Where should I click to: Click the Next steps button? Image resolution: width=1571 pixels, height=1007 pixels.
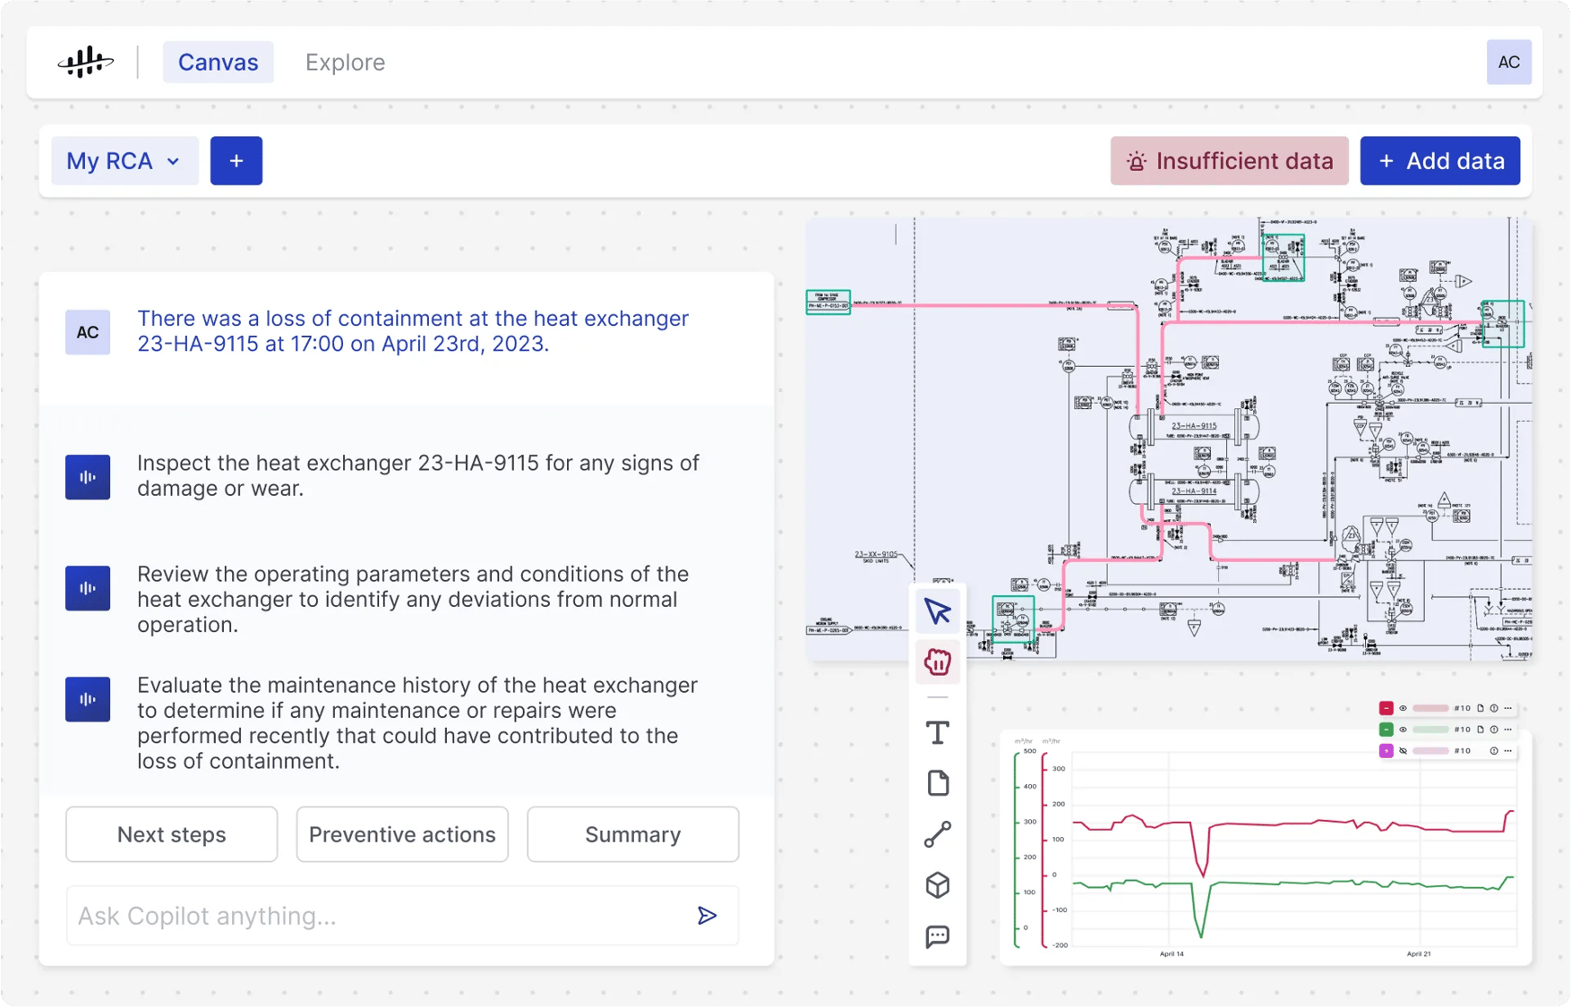tap(172, 834)
